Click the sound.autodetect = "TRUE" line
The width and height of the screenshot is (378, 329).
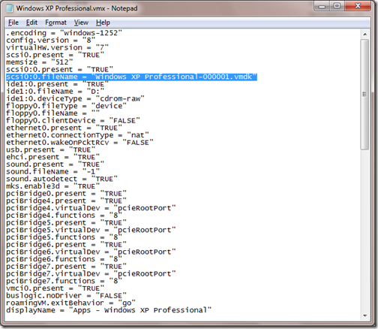click(61, 179)
